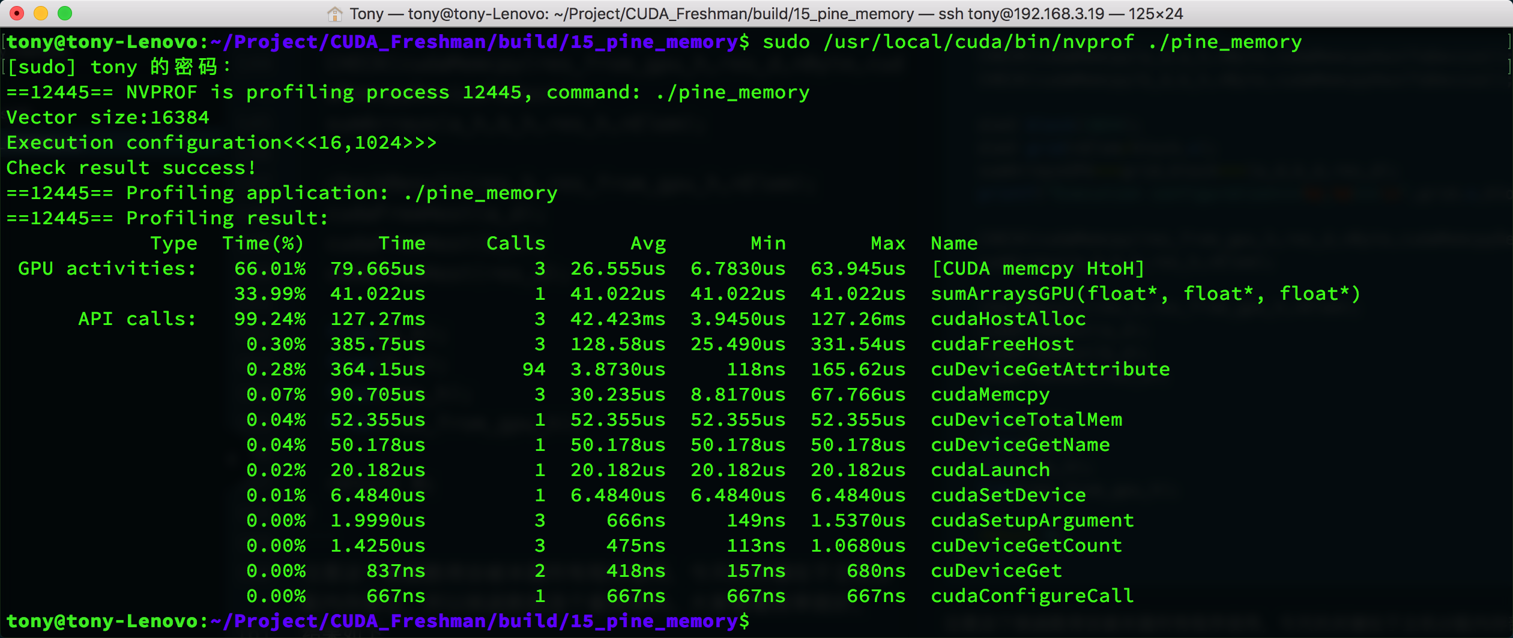Click the 'Execution configuration<<<16,1024>>>' line

[x=222, y=143]
